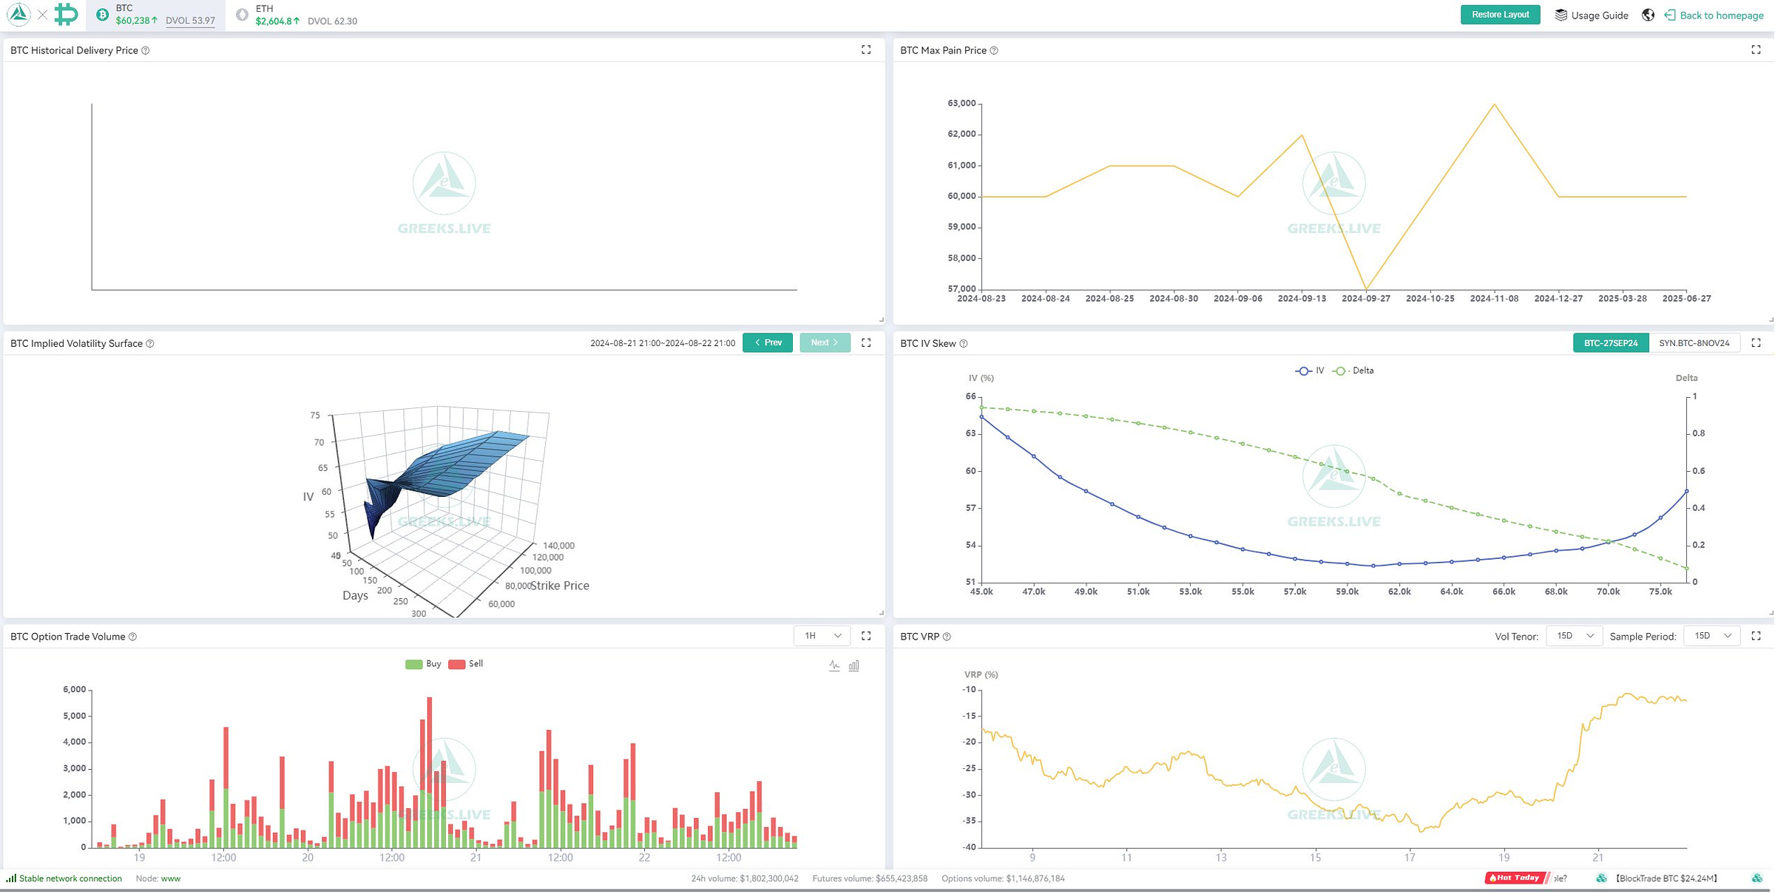Select the BTC-27SEP24 expiry tab

[x=1611, y=342]
